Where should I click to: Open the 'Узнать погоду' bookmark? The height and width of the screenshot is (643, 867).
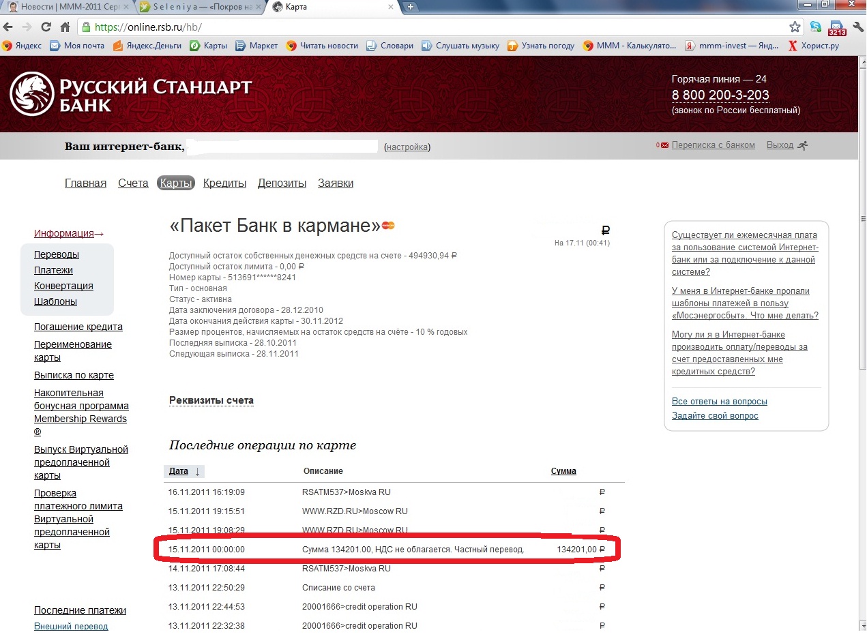point(541,46)
